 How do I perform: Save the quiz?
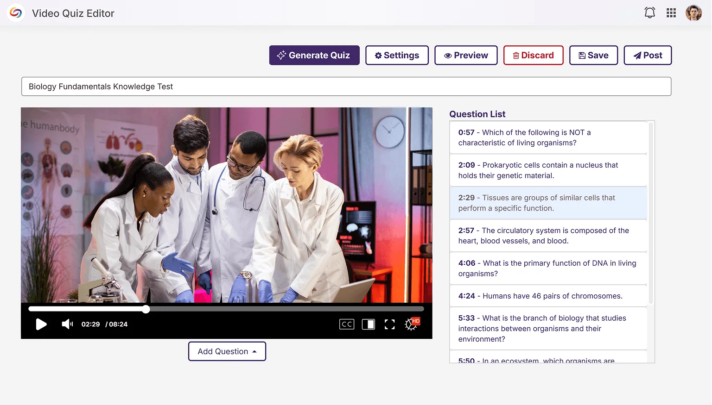click(593, 55)
